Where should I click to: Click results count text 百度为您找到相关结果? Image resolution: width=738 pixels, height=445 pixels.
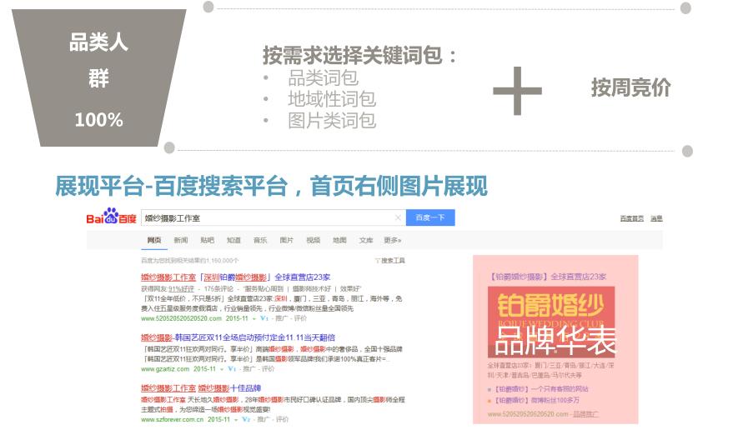[189, 261]
